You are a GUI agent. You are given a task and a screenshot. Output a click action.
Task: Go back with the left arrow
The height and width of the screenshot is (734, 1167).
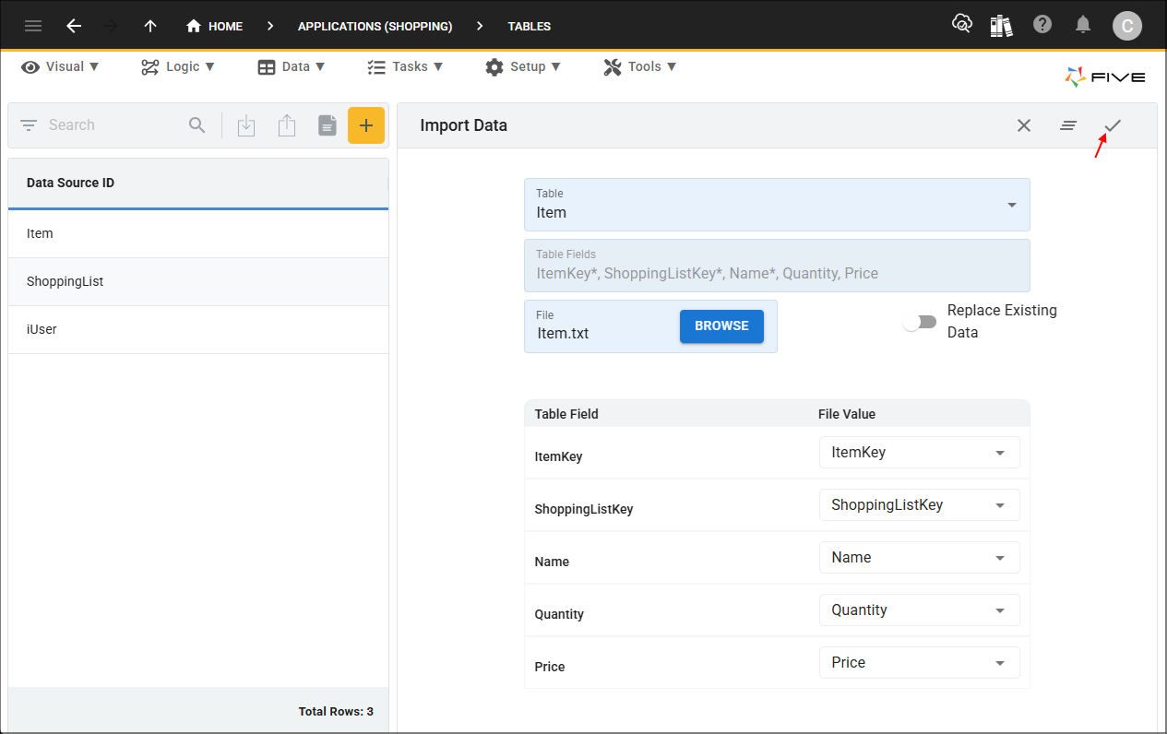coord(74,26)
